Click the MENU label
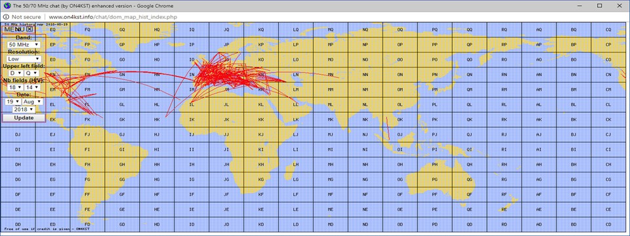 [x=14, y=29]
